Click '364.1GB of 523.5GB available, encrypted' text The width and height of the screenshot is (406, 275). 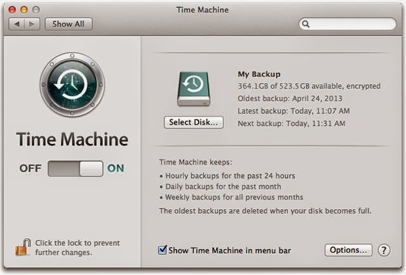(x=309, y=86)
